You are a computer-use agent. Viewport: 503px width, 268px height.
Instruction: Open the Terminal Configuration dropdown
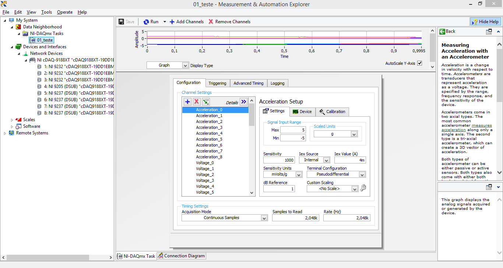[362, 174]
